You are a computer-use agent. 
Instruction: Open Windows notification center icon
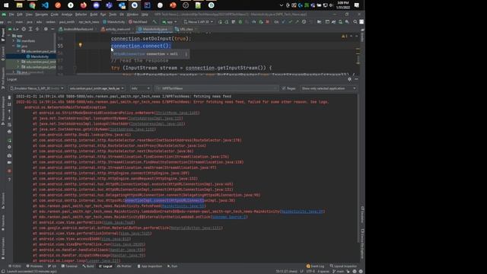point(357,5)
